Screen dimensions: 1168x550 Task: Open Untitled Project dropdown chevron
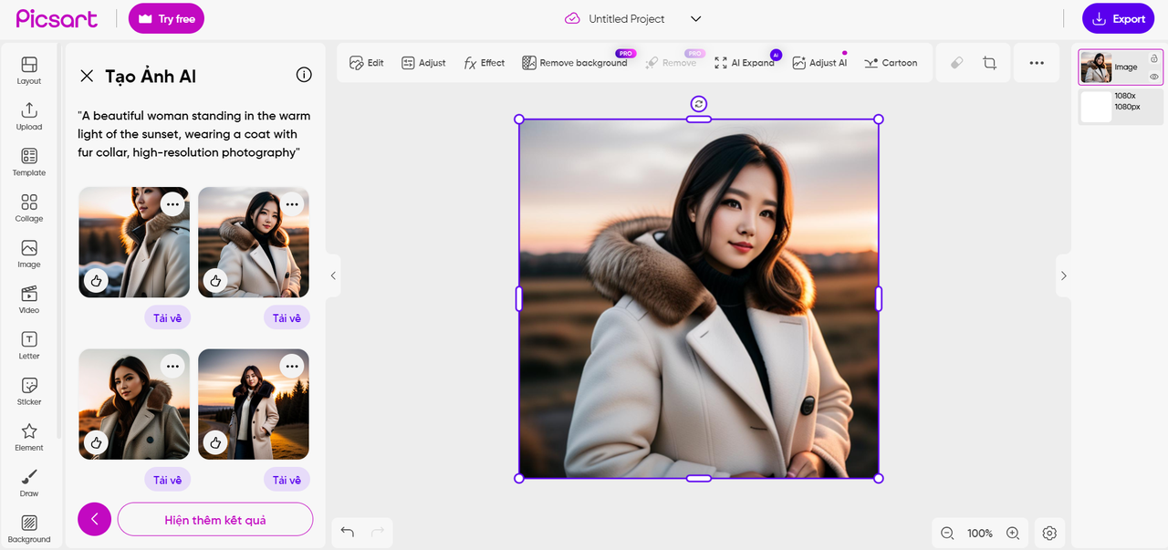pos(695,18)
